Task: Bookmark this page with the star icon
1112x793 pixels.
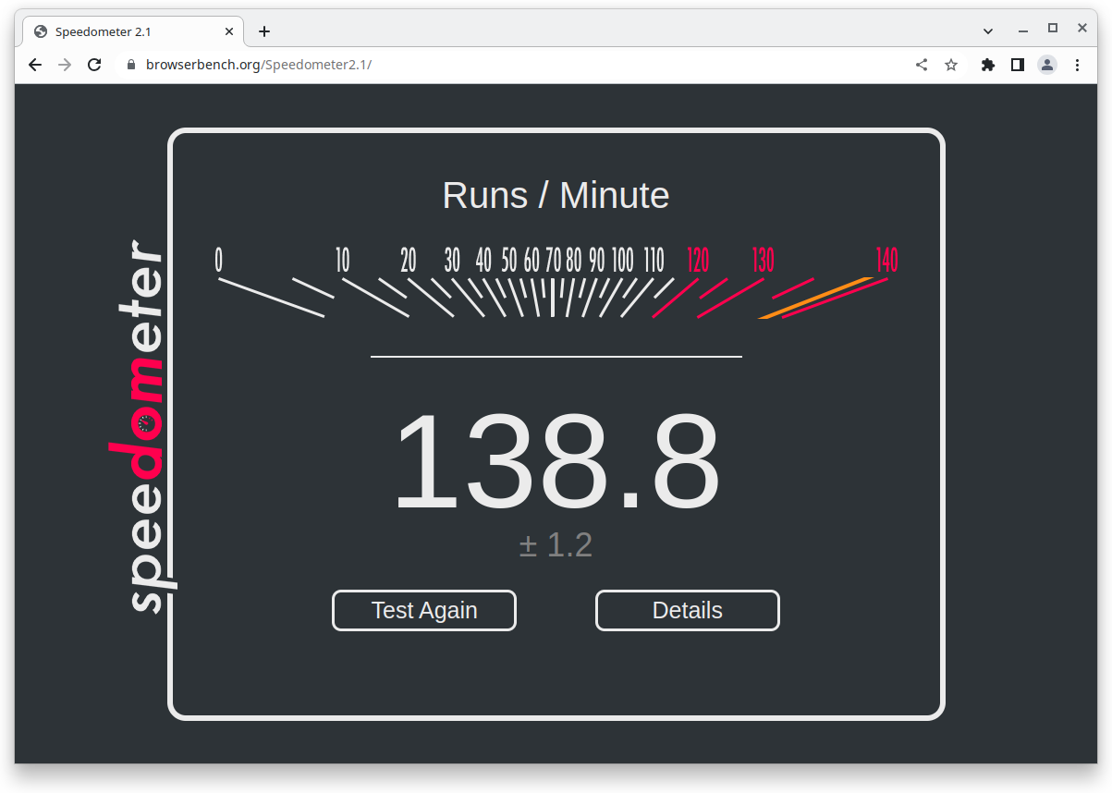Action: point(951,65)
